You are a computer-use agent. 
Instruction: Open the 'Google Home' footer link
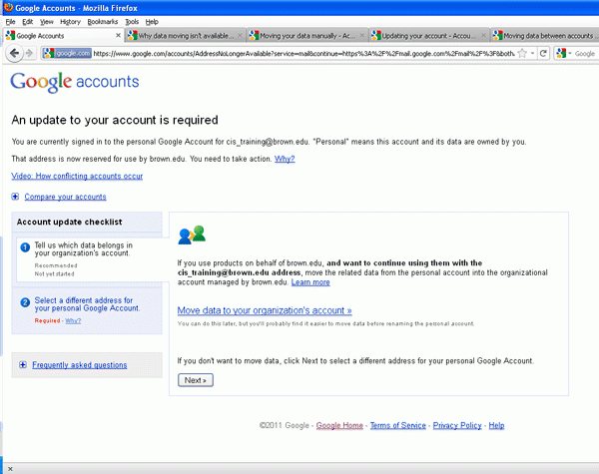339,425
